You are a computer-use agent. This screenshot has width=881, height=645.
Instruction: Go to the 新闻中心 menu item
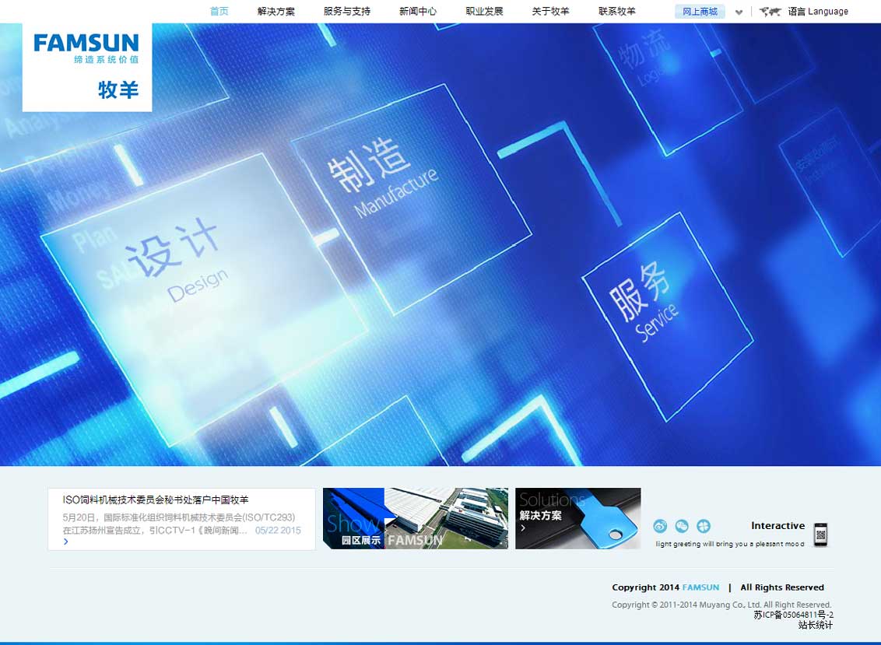coord(418,12)
